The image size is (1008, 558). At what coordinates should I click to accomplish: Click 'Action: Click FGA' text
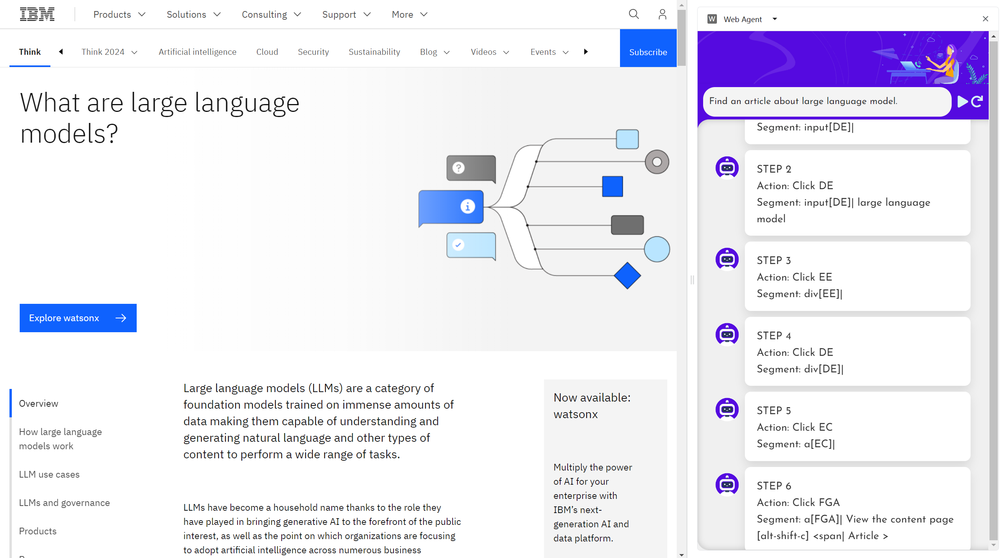click(798, 502)
